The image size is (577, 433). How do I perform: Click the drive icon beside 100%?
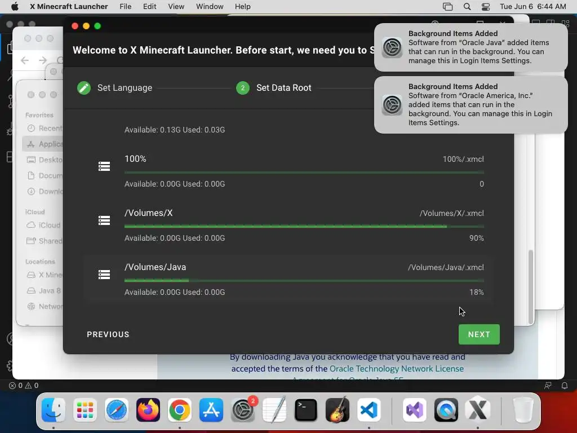click(x=104, y=166)
